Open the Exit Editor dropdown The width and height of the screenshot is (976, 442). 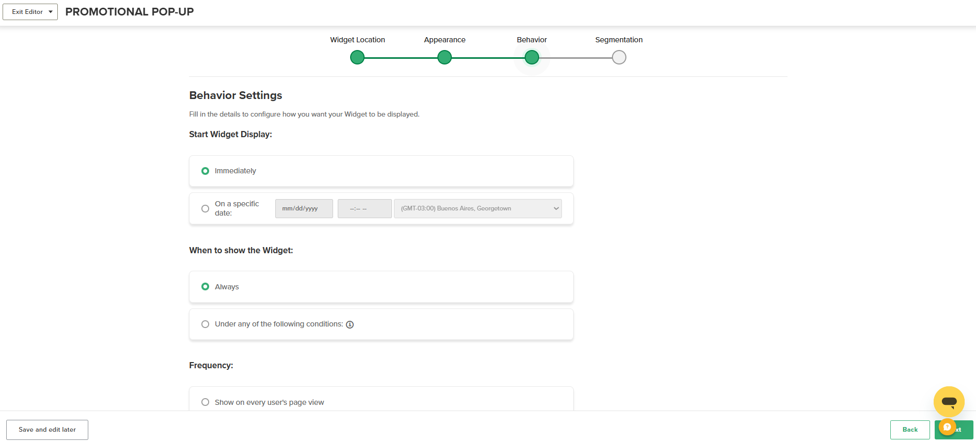(x=30, y=12)
